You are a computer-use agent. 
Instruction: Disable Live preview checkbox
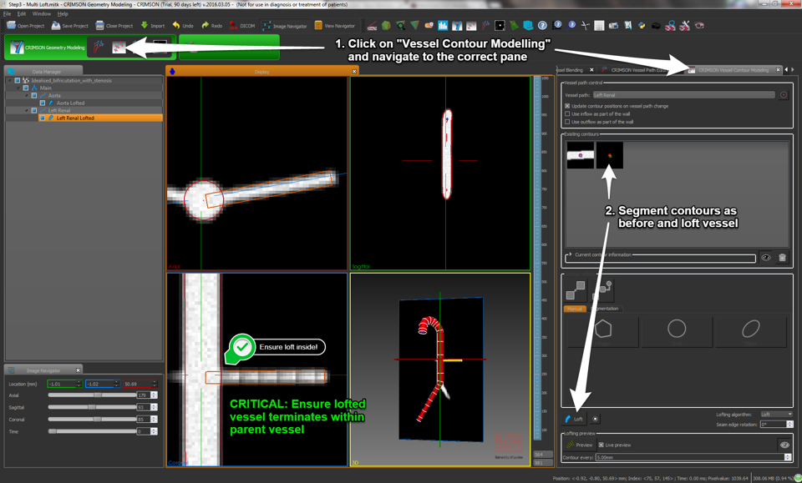pyautogui.click(x=601, y=445)
